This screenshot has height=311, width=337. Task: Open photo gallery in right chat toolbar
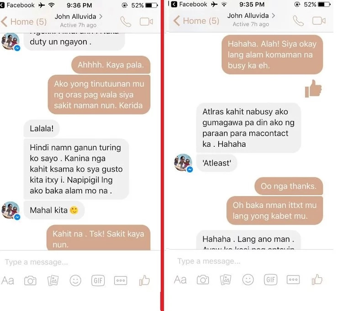pos(226,280)
